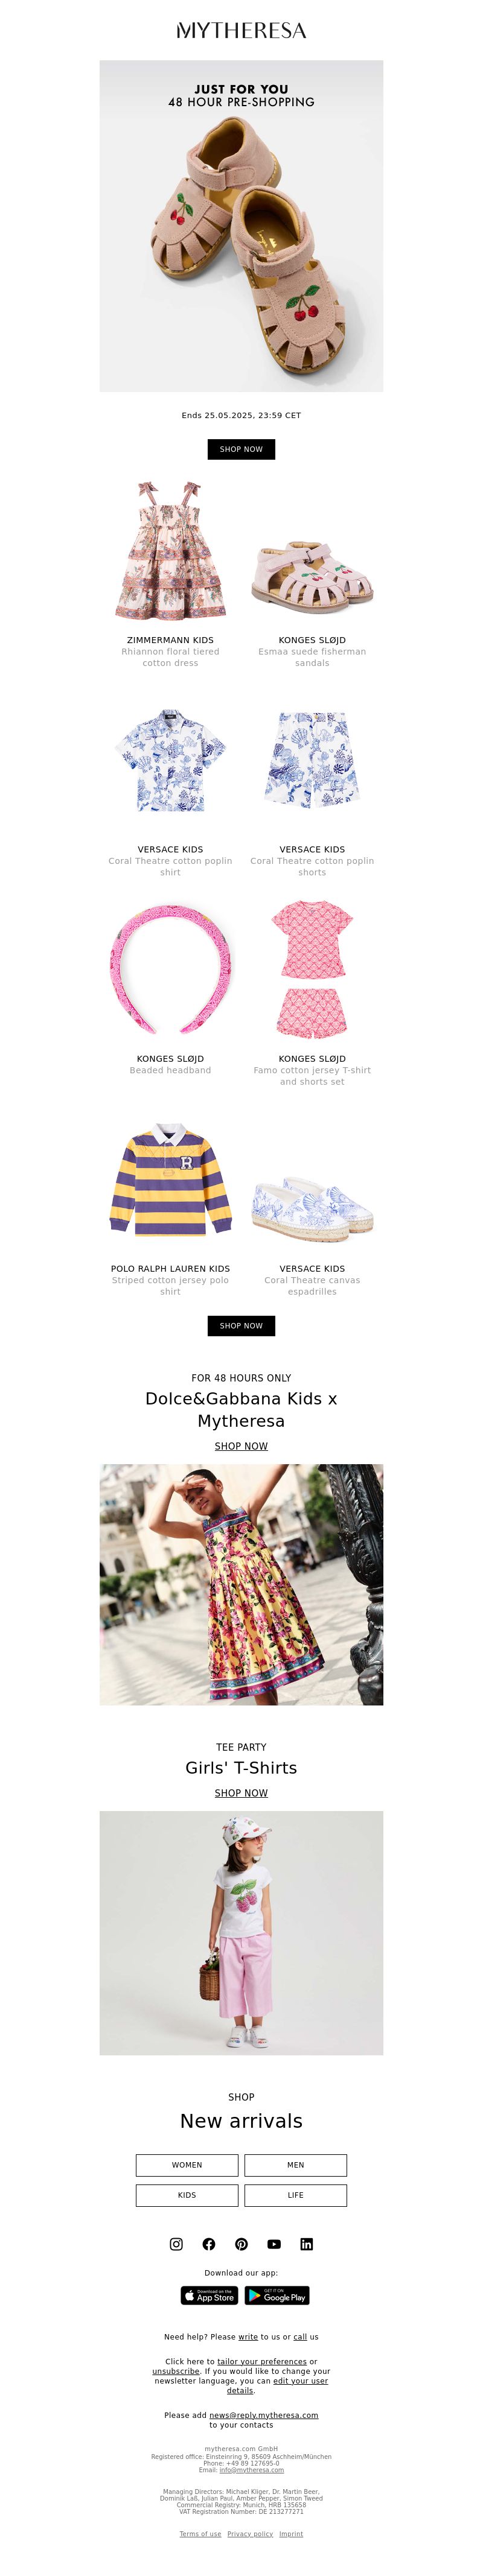Open the cherry sandals hero banner
The width and height of the screenshot is (483, 2576).
[x=241, y=226]
